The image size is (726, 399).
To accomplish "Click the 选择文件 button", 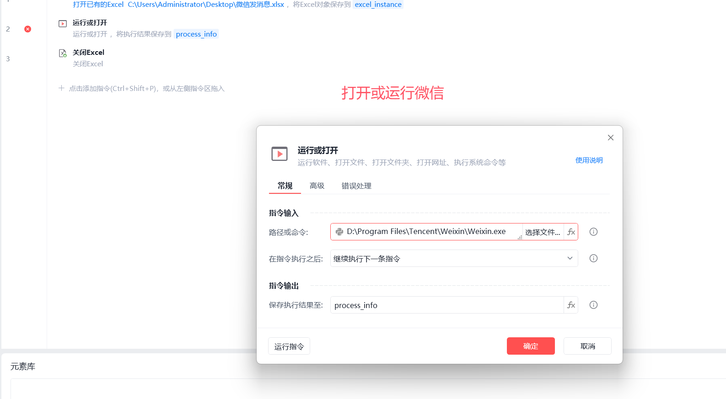I will tap(543, 232).
